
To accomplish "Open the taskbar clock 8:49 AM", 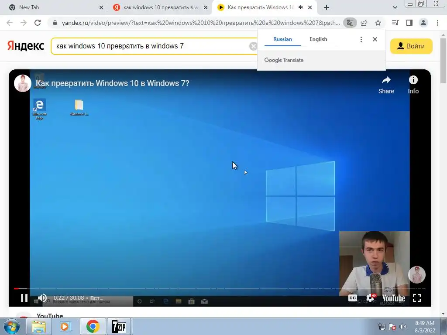I will (425, 327).
